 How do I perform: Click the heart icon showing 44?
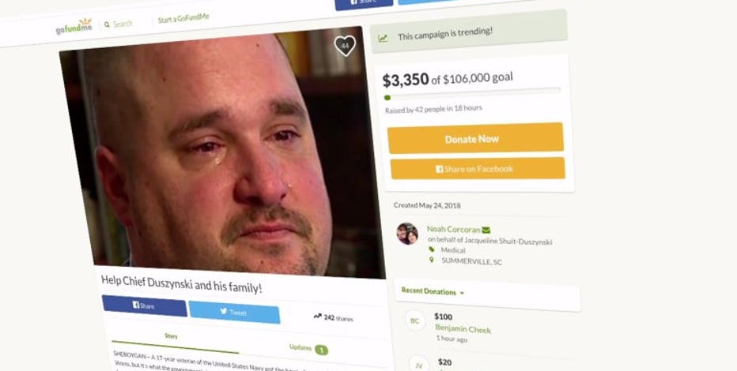pyautogui.click(x=345, y=46)
